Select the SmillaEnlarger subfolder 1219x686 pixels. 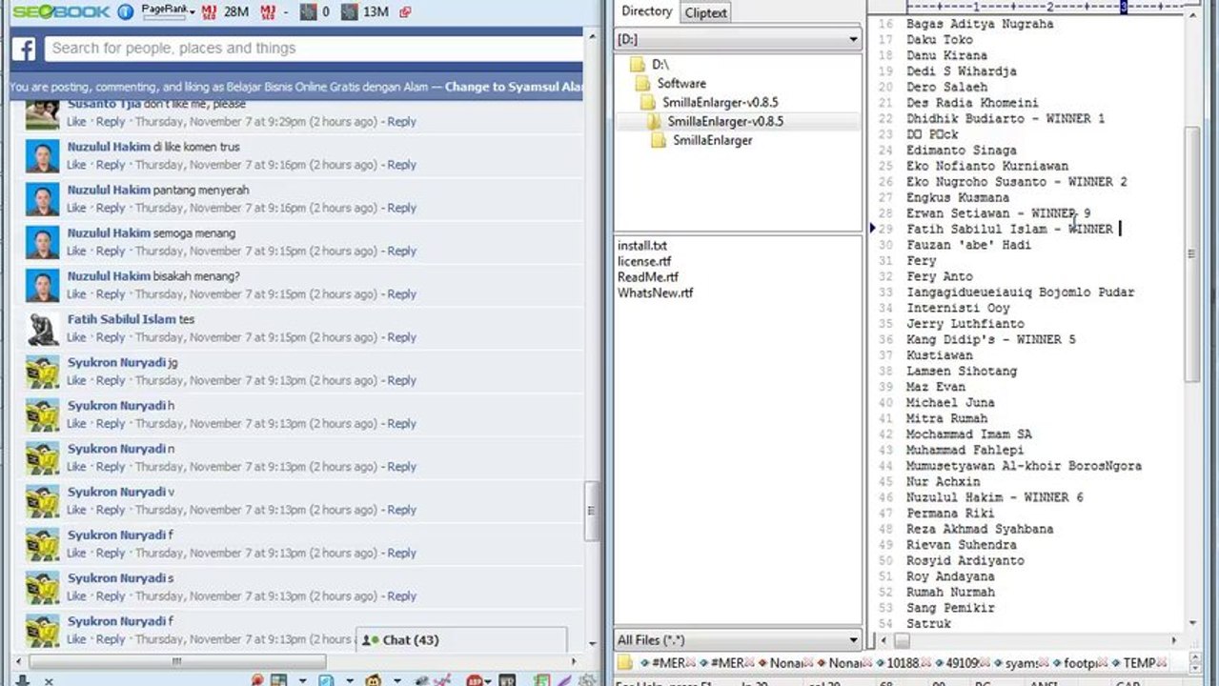712,140
